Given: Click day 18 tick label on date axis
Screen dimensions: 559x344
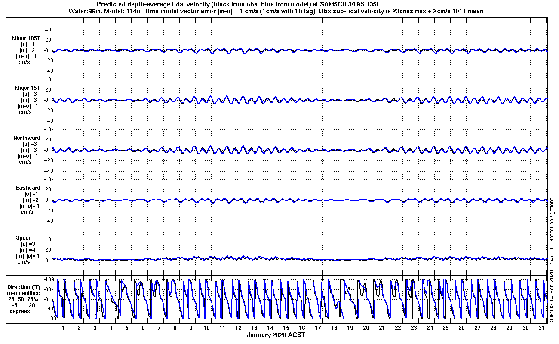Looking at the screenshot, I should (334, 328).
